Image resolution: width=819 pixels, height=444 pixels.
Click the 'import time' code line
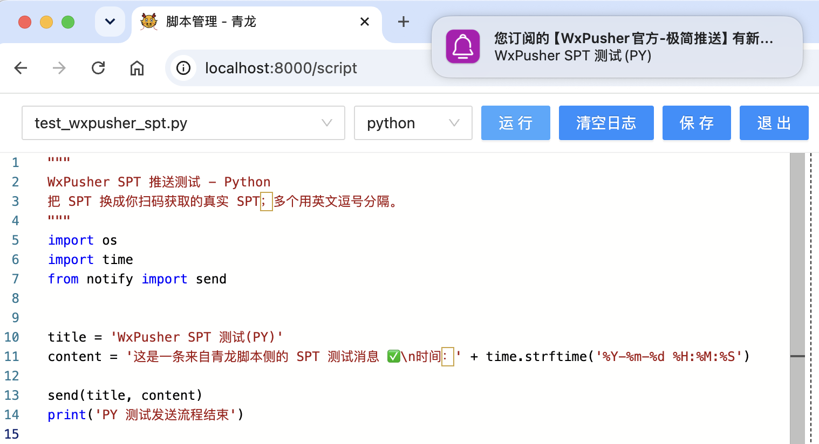91,260
